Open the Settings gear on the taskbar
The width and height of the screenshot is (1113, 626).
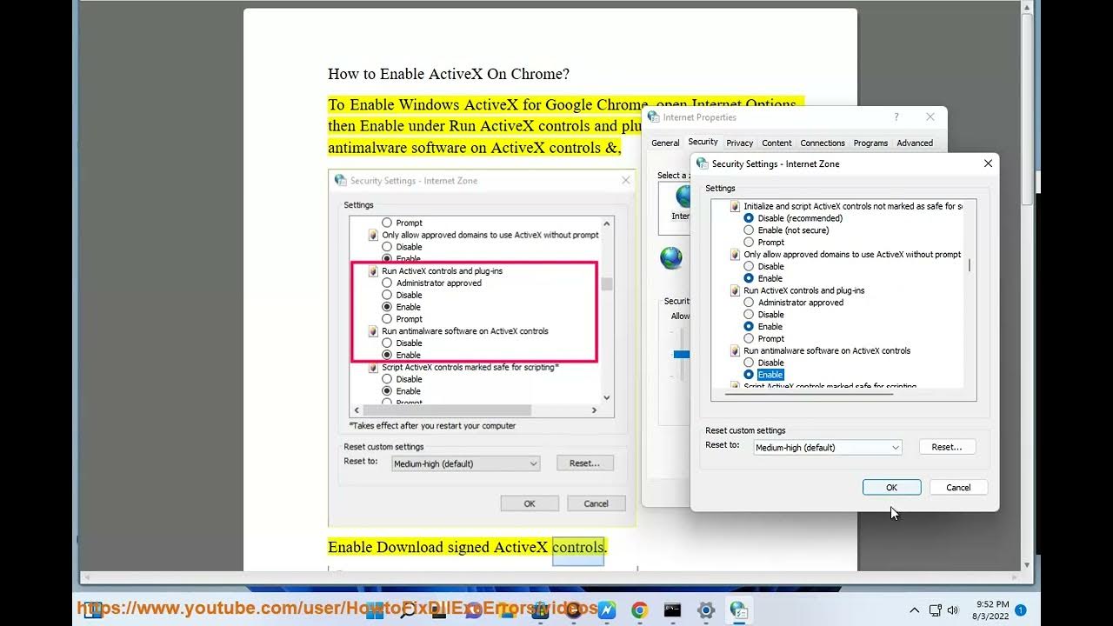(706, 610)
